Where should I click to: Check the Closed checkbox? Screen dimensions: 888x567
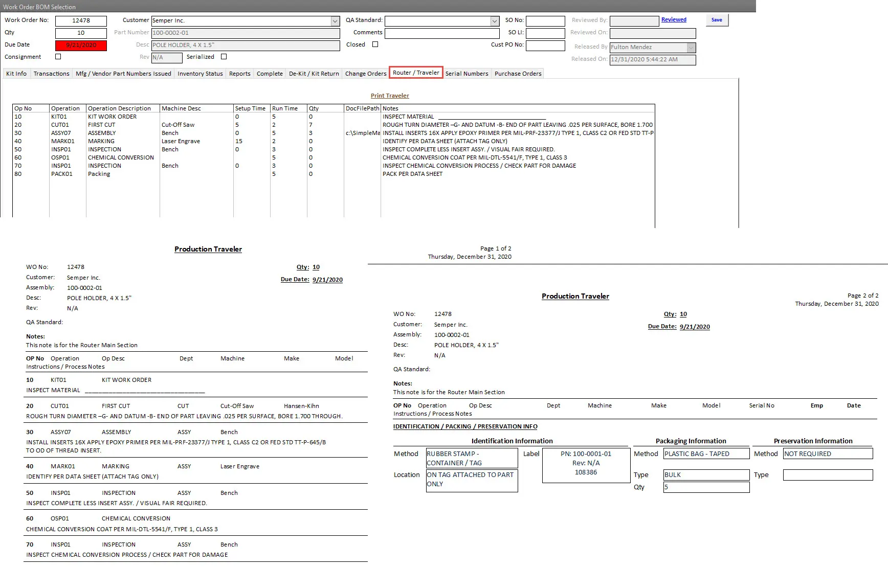(375, 44)
